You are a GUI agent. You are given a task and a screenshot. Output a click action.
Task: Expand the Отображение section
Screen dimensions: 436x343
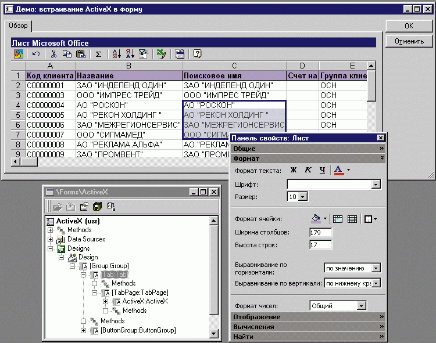click(x=308, y=317)
